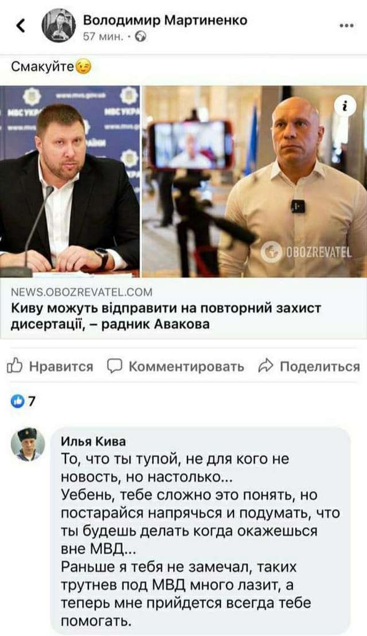This screenshot has width=367, height=636.
Task: Open Илья Кива commenter avatar
Action: tap(28, 444)
